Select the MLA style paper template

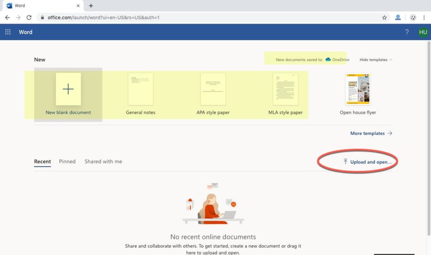pyautogui.click(x=285, y=94)
